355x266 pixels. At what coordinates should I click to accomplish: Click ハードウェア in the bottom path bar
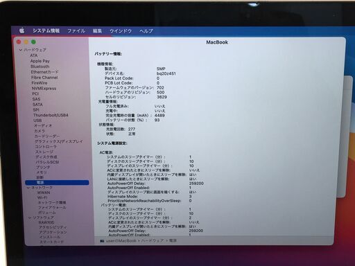pos(153,240)
